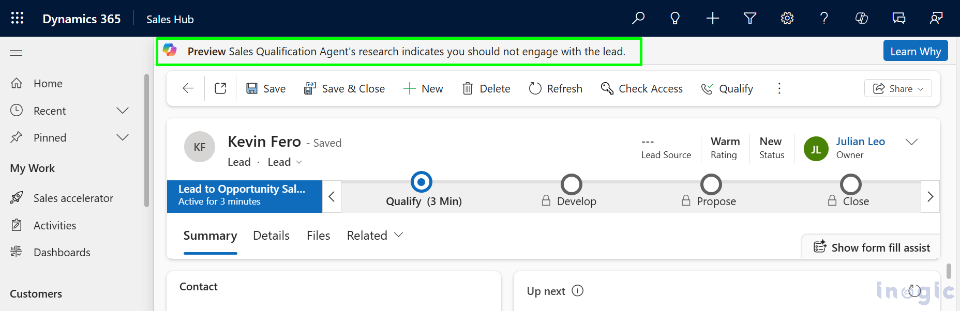
Task: Click the Lead Source field
Action: [666, 148]
